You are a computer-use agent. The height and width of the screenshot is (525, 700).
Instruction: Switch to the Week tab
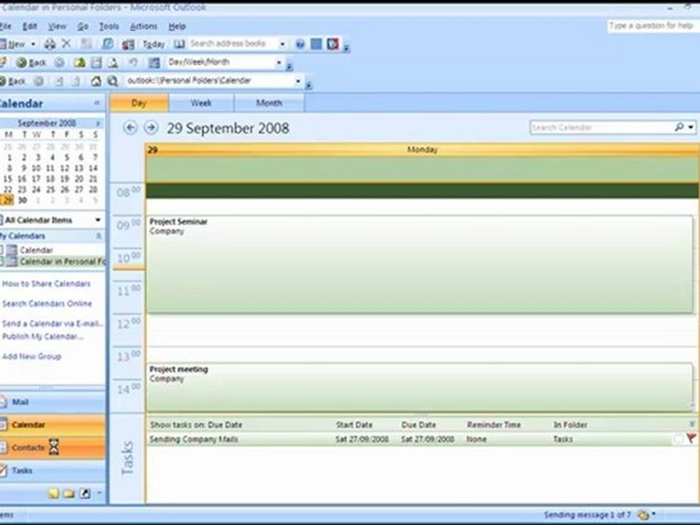click(x=201, y=103)
